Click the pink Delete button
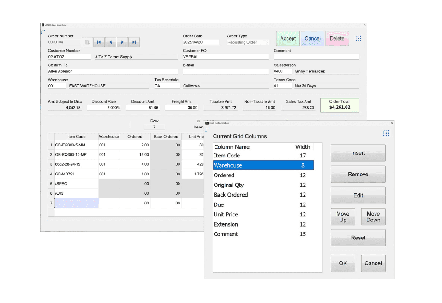 [x=337, y=39]
